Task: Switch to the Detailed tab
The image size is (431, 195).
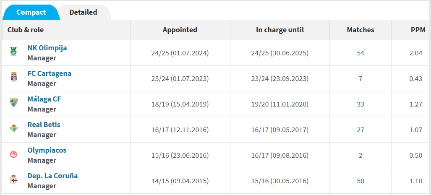Action: tap(83, 12)
